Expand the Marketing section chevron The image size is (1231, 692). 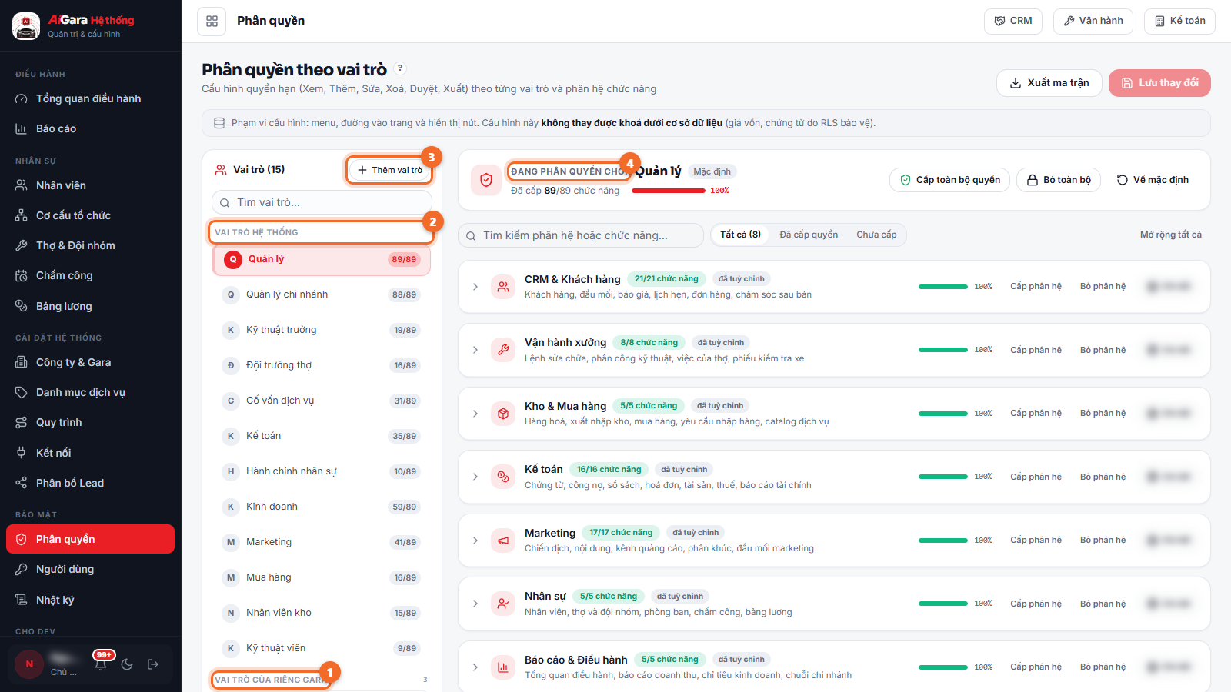pyautogui.click(x=475, y=541)
